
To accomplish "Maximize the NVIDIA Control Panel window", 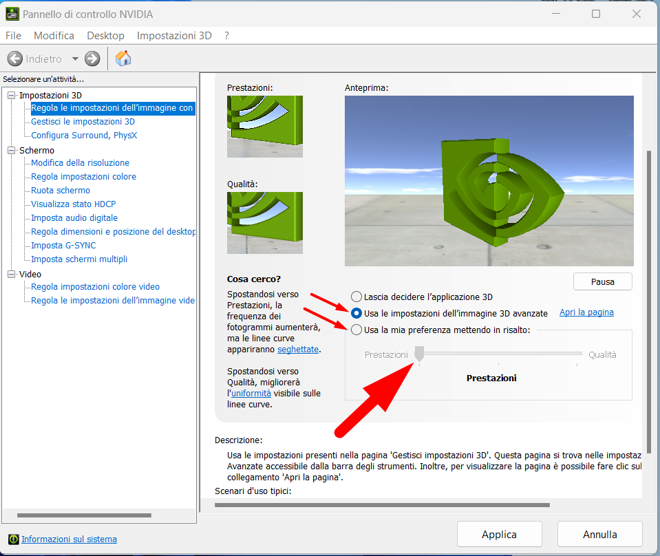I will tap(595, 14).
